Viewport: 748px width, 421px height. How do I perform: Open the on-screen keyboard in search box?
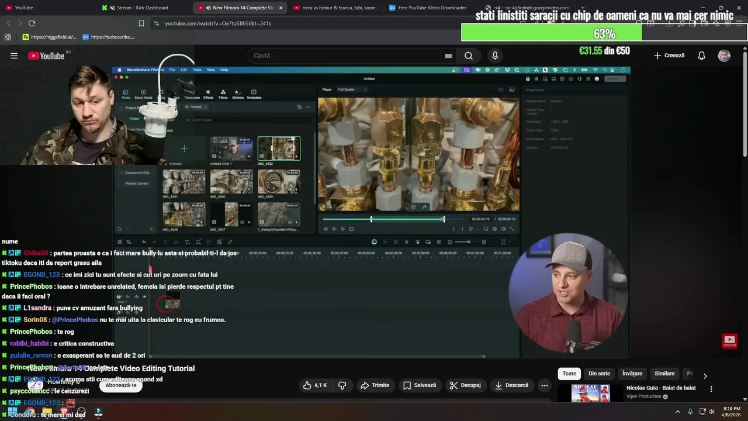click(x=448, y=56)
